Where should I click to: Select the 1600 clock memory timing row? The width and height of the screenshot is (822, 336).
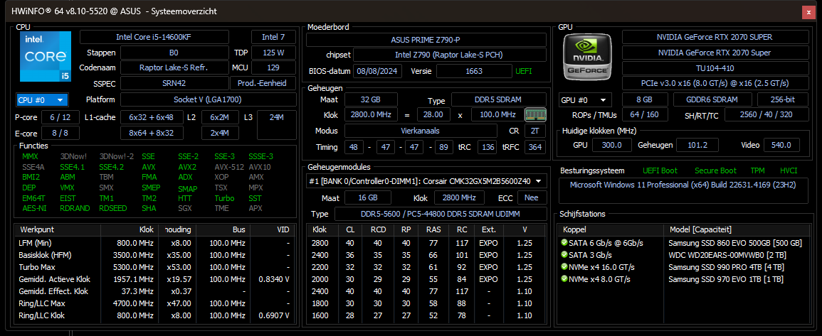(x=426, y=315)
